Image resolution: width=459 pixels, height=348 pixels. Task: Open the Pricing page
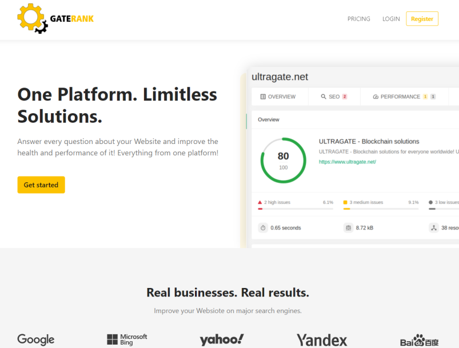pyautogui.click(x=358, y=19)
